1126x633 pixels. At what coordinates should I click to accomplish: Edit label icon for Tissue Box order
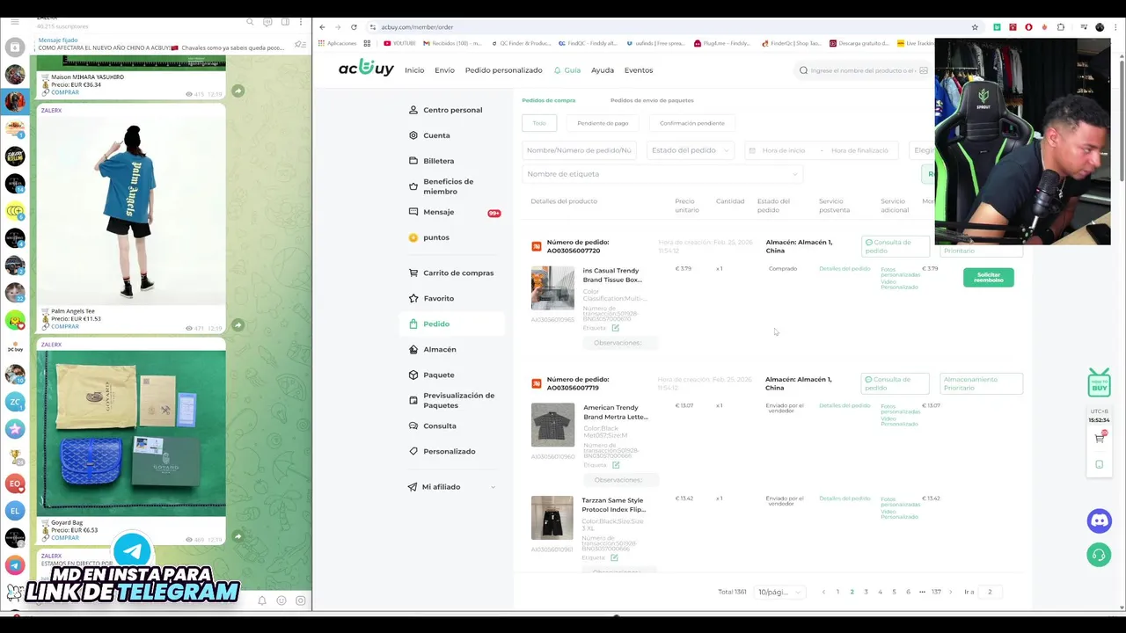click(615, 328)
